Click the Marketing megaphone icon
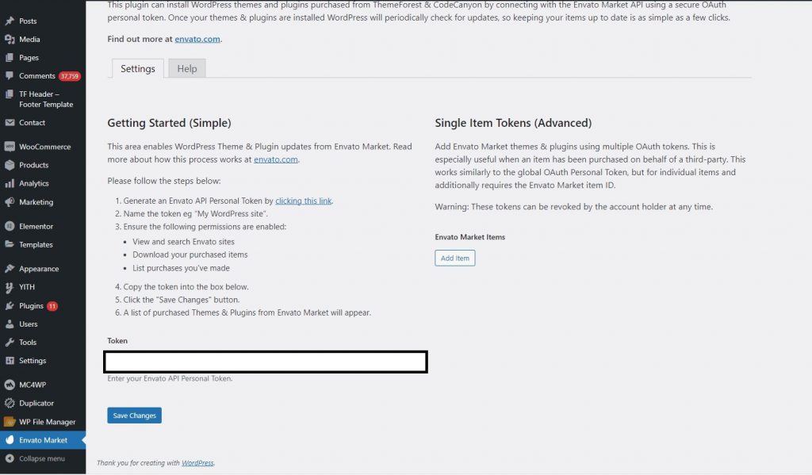The height and width of the screenshot is (475, 812). tap(10, 202)
